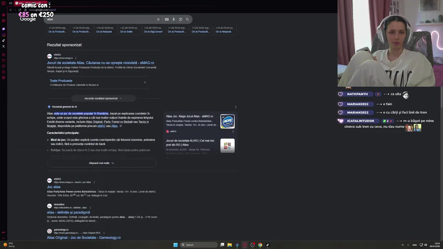This screenshot has height=249, width=443.
Task: Open the on-screen keyboard input tool
Action: 167,19
